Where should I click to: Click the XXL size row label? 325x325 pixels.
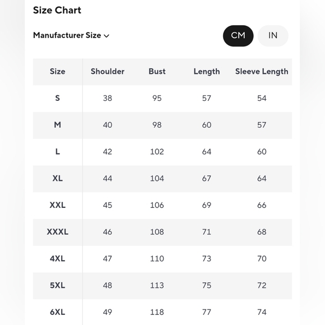[x=57, y=205]
